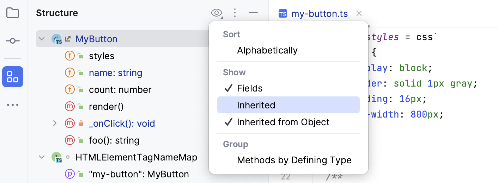Open the Commit tool window
Screen dimensions: 498x183
pyautogui.click(x=13, y=41)
